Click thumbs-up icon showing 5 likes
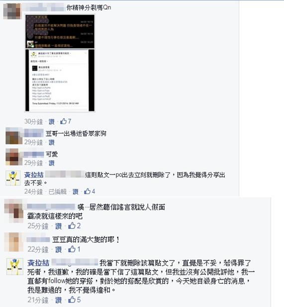 pos(72,300)
